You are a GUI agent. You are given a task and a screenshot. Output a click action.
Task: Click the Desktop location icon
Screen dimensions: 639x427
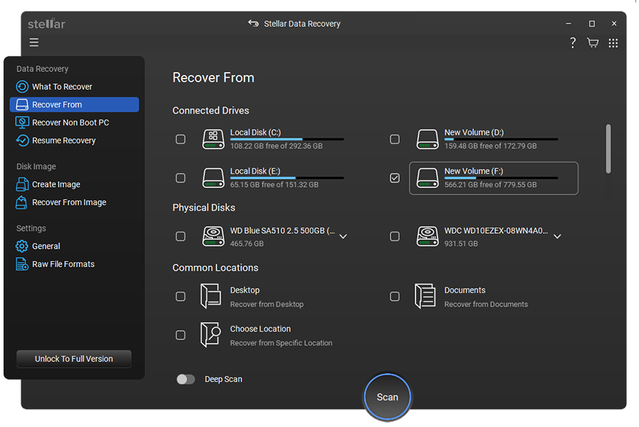pyautogui.click(x=211, y=296)
